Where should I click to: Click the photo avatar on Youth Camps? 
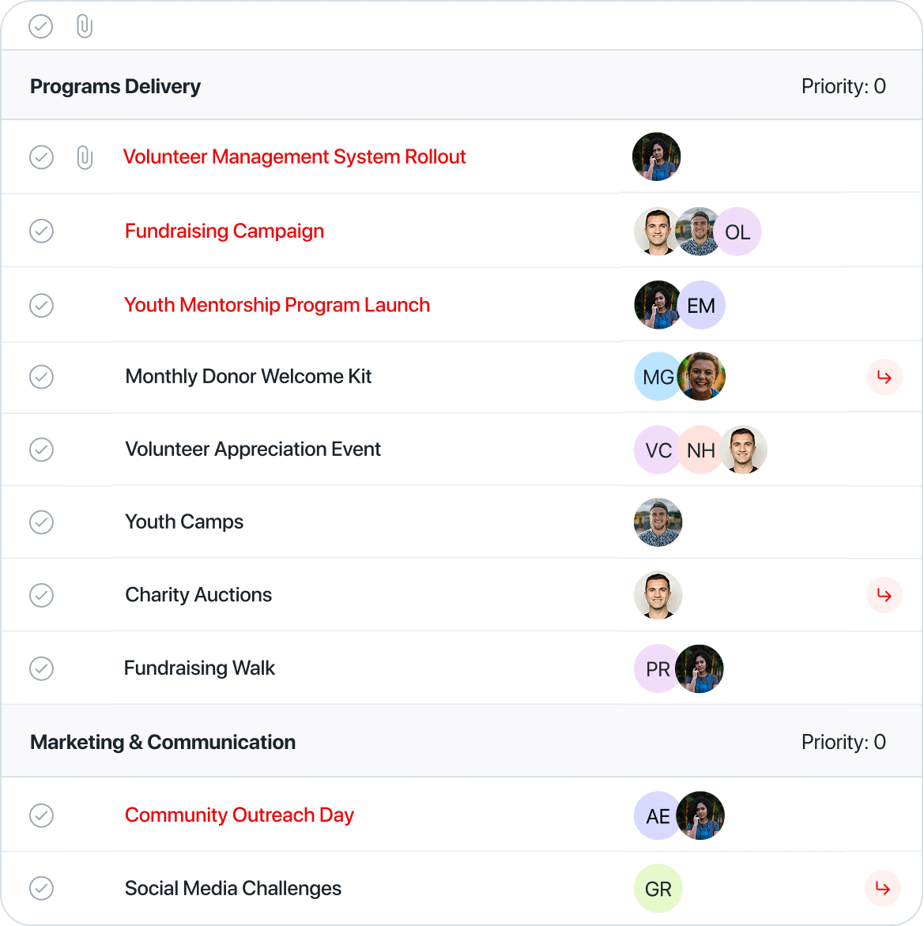pos(658,522)
